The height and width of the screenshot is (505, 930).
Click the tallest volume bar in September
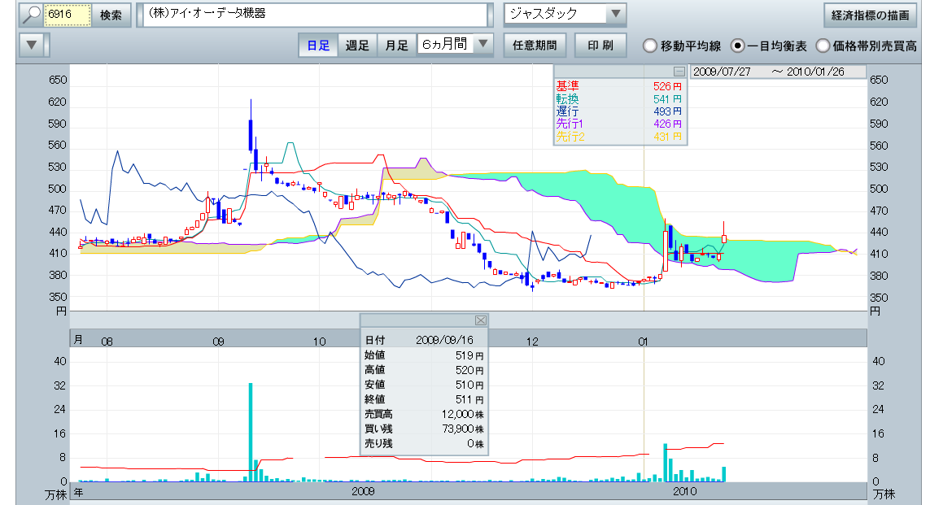click(x=251, y=431)
